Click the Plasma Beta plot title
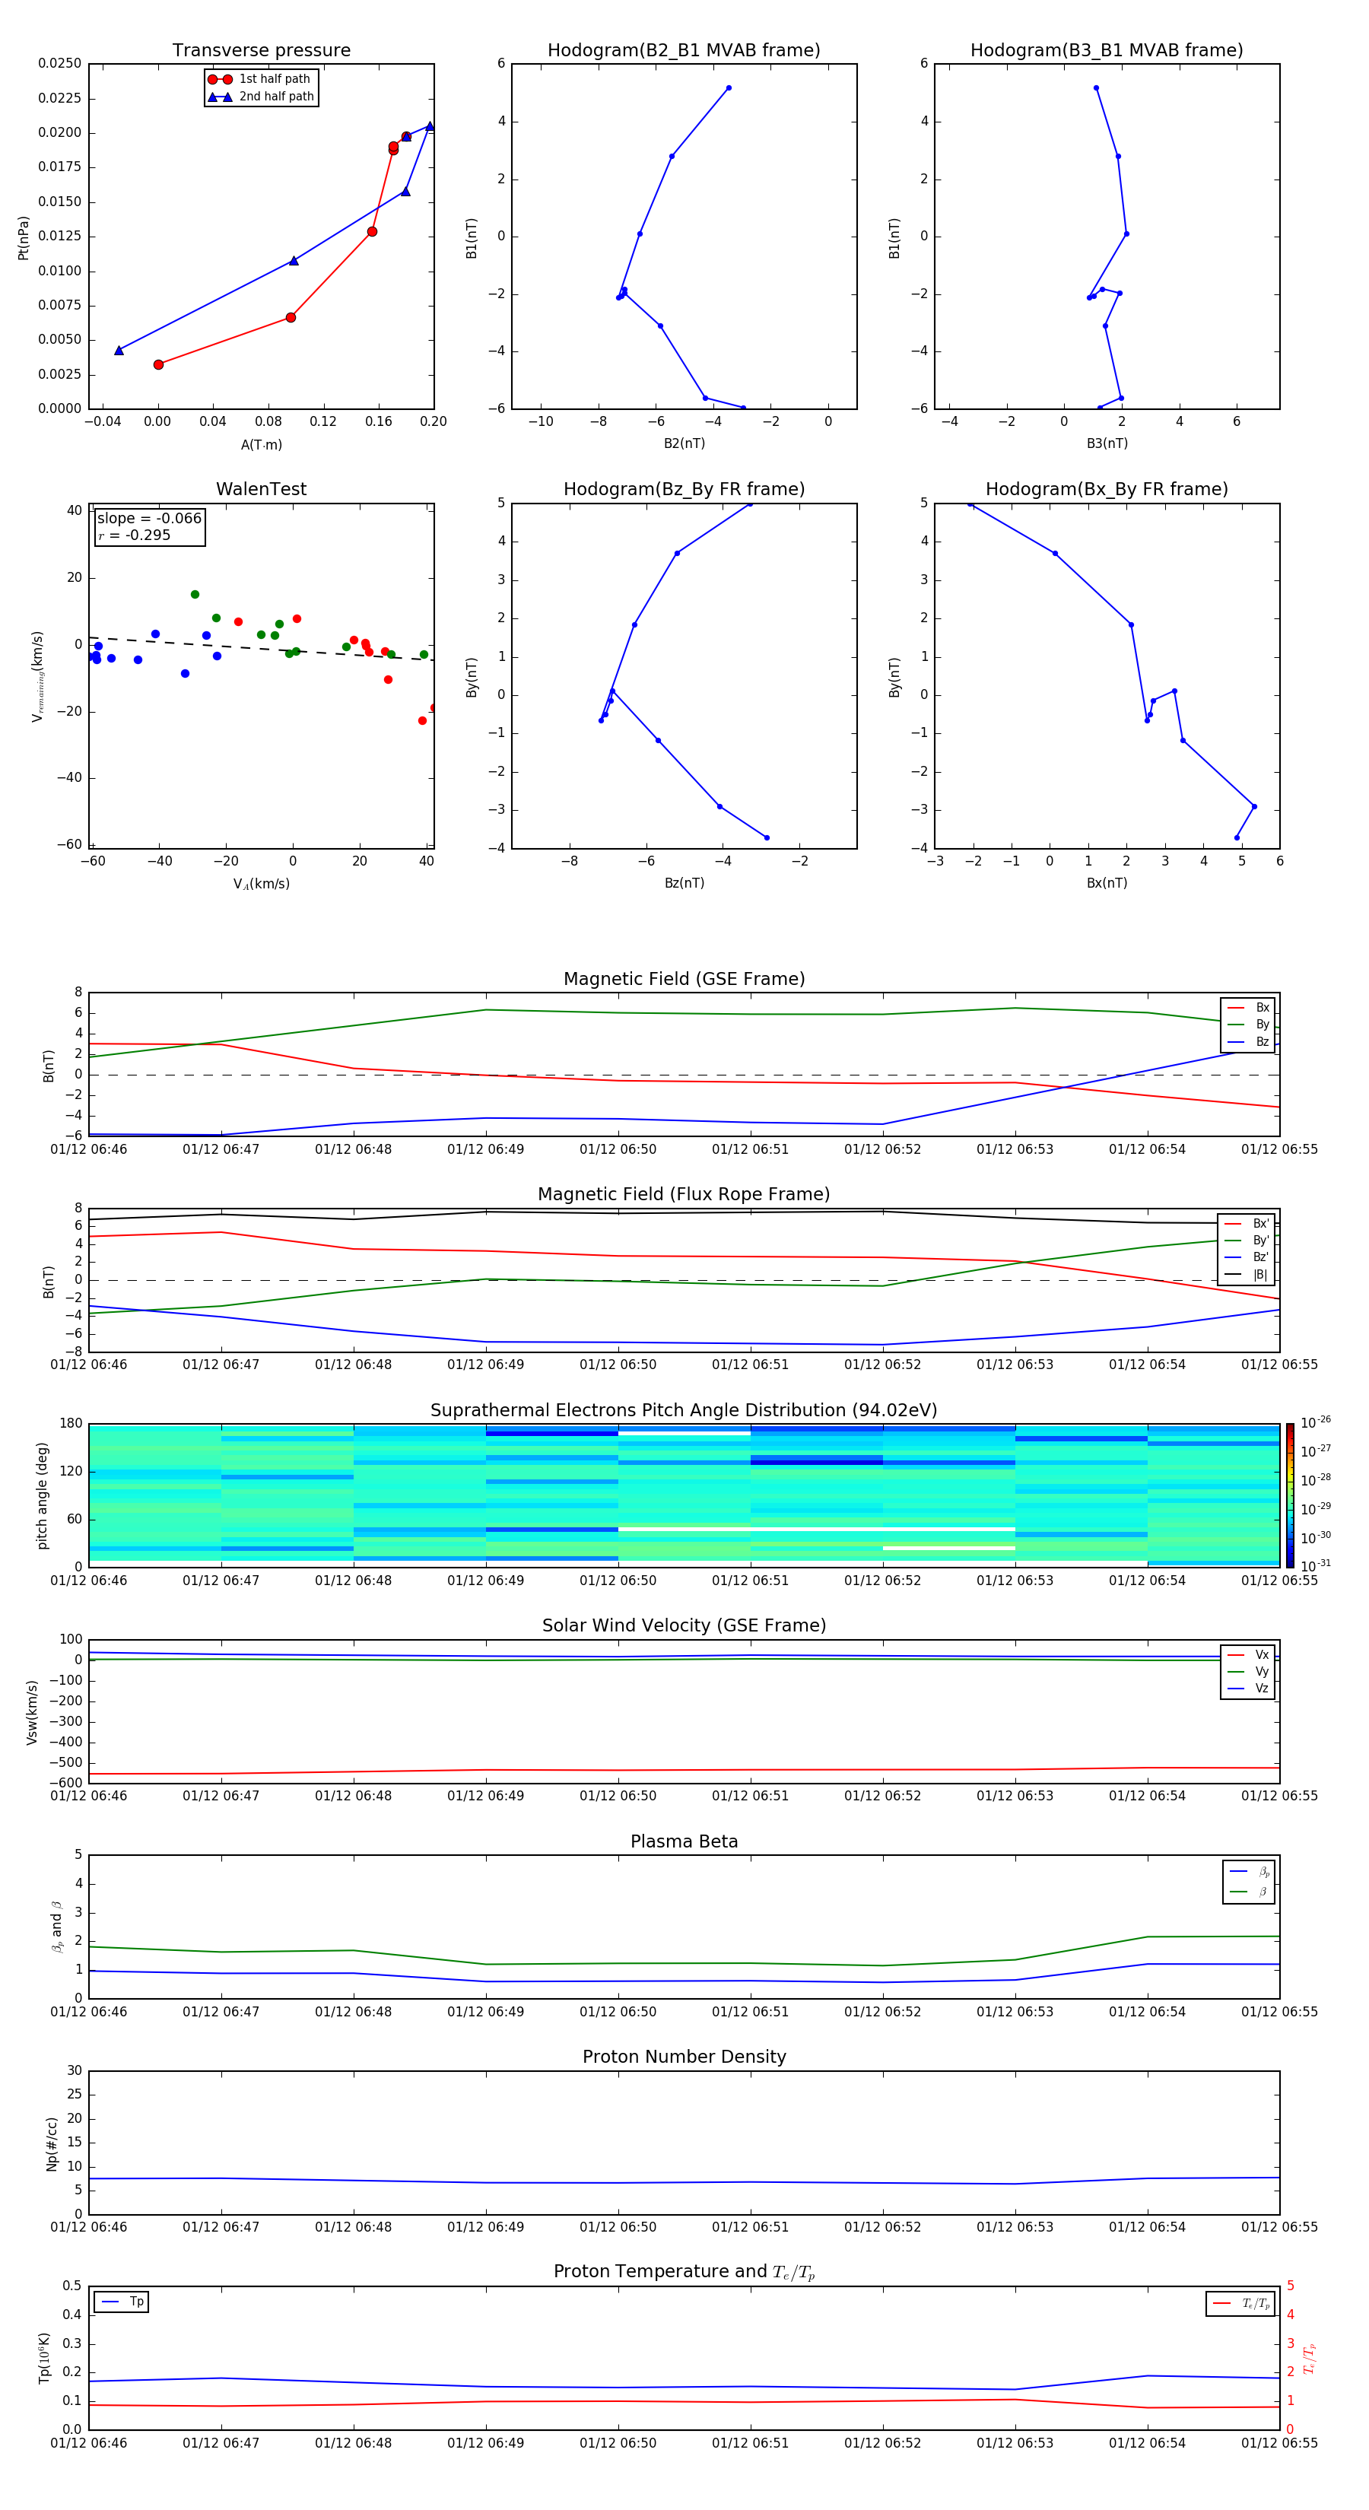The width and height of the screenshot is (1369, 2510). 684,1842
